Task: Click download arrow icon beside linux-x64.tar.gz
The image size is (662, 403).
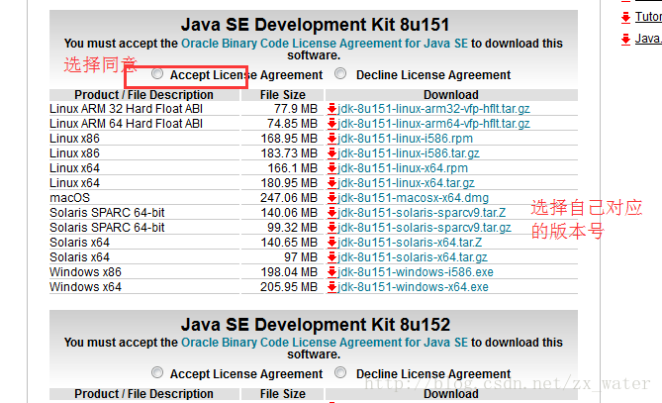Action: [331, 183]
